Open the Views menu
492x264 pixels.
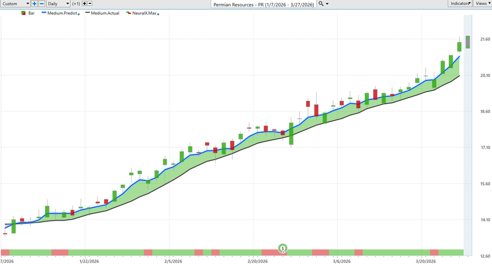pyautogui.click(x=482, y=3)
